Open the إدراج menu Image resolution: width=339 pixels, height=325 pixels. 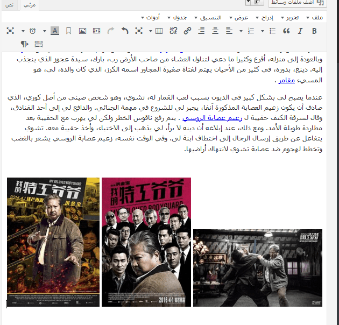[x=264, y=18]
